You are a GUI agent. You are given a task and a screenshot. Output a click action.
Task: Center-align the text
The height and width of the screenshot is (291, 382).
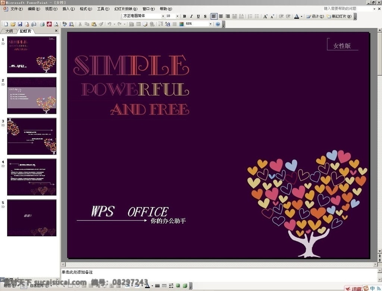point(221,16)
